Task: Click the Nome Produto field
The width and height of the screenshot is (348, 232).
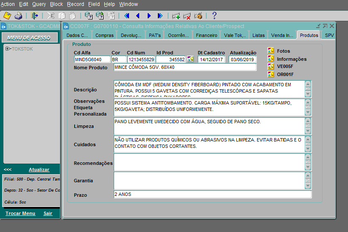Action: (x=185, y=67)
